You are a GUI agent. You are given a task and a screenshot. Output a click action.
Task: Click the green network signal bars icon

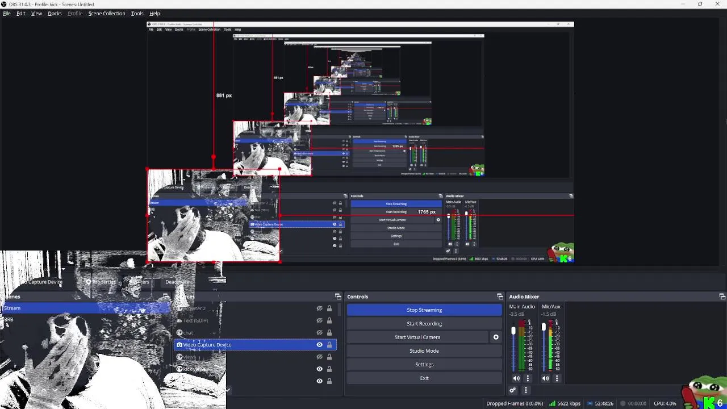click(x=551, y=404)
